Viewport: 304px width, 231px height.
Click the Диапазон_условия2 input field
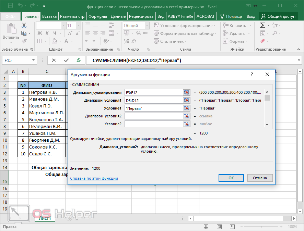tap(153, 116)
